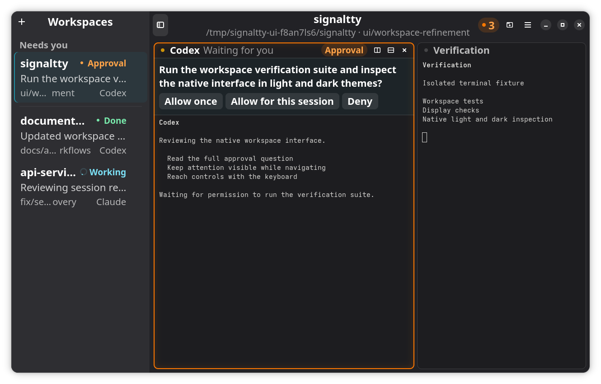Image resolution: width=601 pixels, height=384 pixels.
Task: Click 'Updated workspace' summary text
Action: (x=73, y=136)
